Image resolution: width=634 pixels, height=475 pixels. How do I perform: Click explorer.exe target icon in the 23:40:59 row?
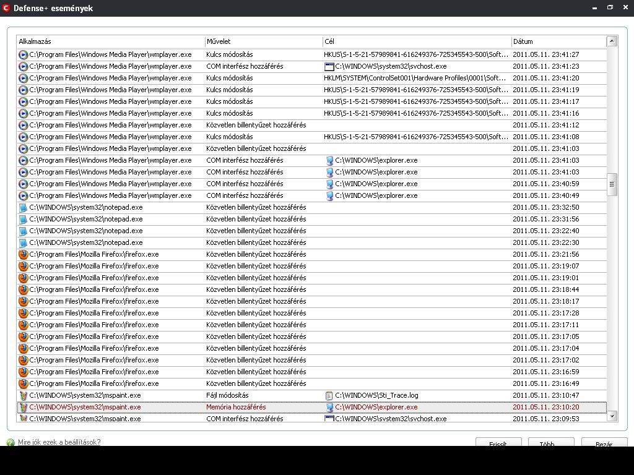[329, 184]
